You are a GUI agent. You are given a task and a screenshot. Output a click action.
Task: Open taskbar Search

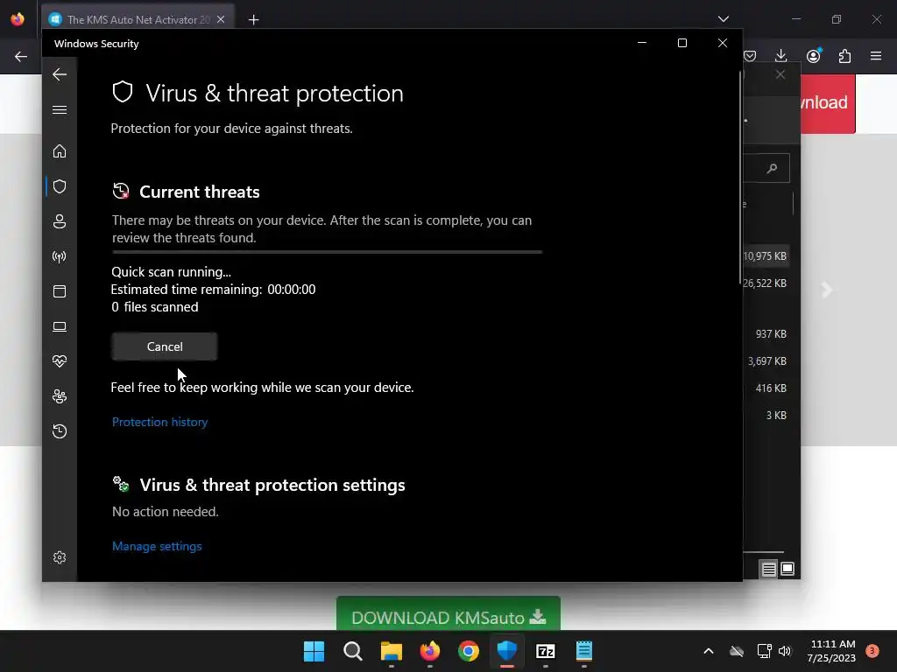pyautogui.click(x=353, y=651)
